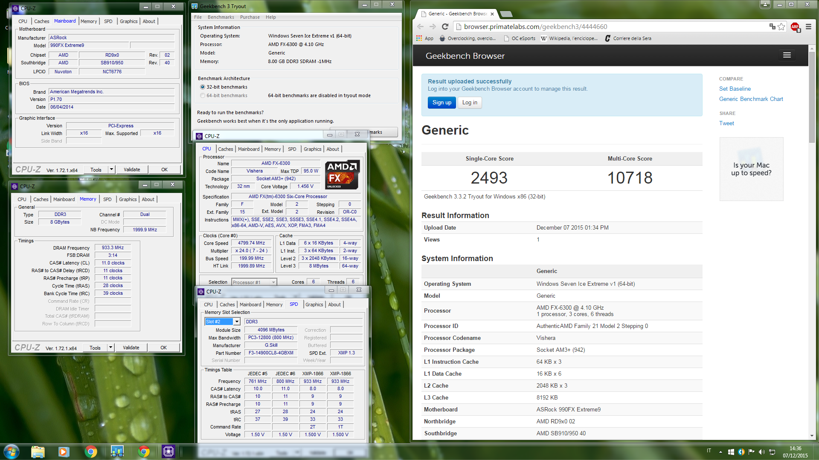Click the Sign up button
This screenshot has width=819, height=460.
pos(441,103)
